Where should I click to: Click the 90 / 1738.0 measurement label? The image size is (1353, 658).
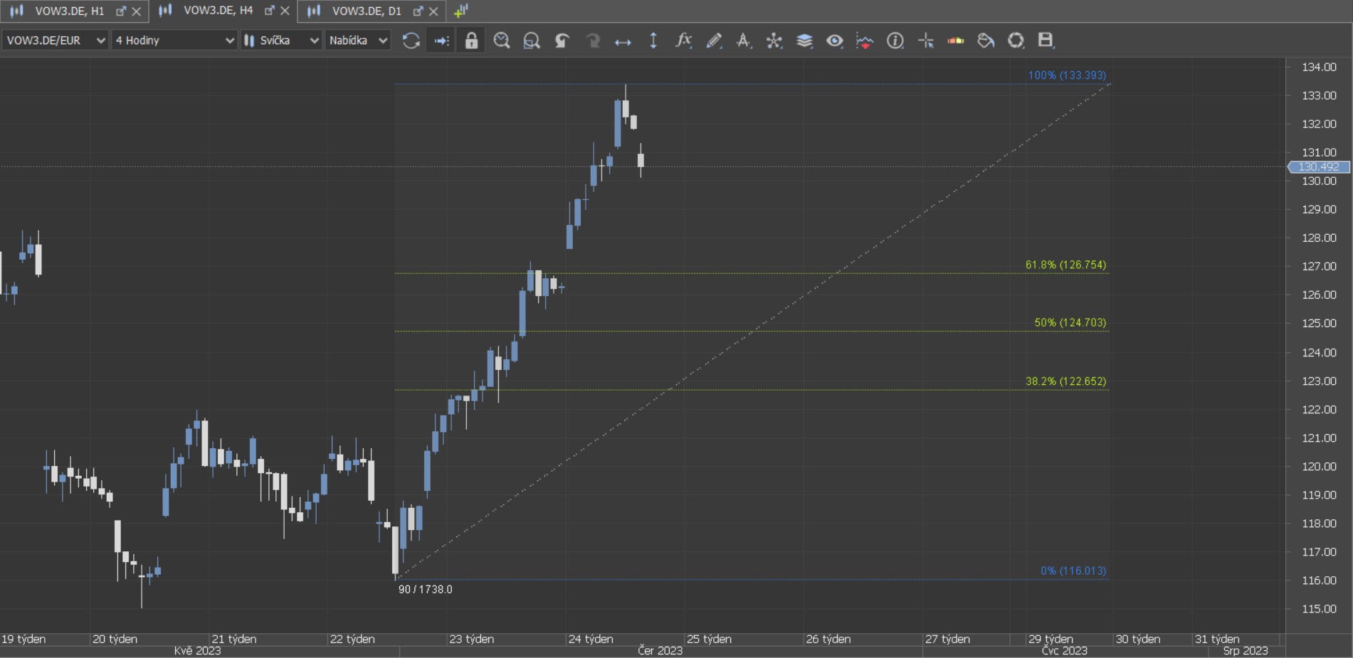pos(425,589)
